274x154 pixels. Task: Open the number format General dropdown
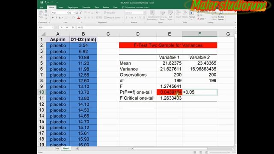click(144, 13)
